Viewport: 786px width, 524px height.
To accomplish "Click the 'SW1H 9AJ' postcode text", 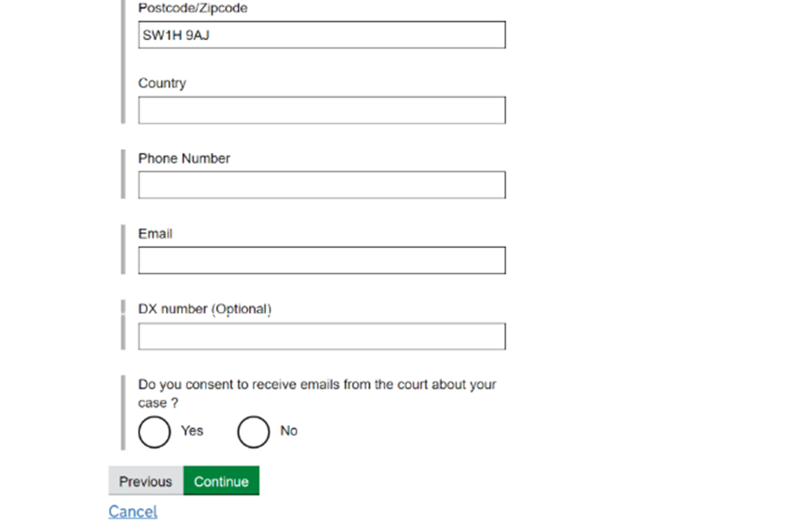I will tap(176, 35).
